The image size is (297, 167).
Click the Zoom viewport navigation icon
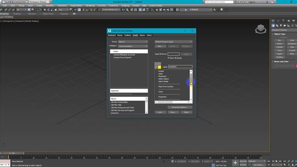coord(289,161)
